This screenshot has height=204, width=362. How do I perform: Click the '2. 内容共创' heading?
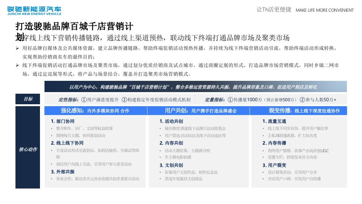(171, 143)
